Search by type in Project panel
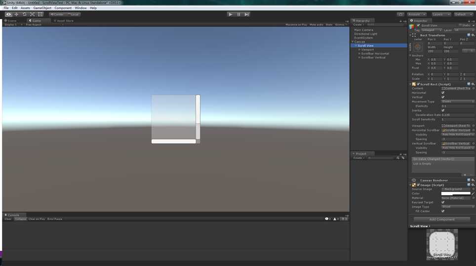 (x=397, y=158)
